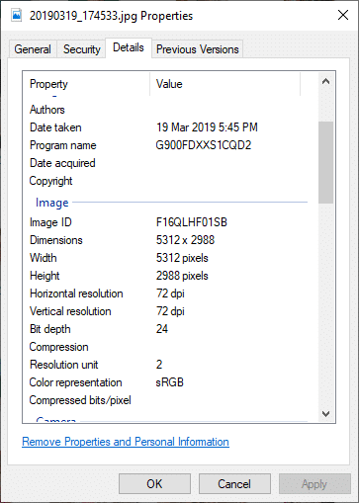Select the Date acquired property row
This screenshot has width=359, height=503.
pos(168,163)
